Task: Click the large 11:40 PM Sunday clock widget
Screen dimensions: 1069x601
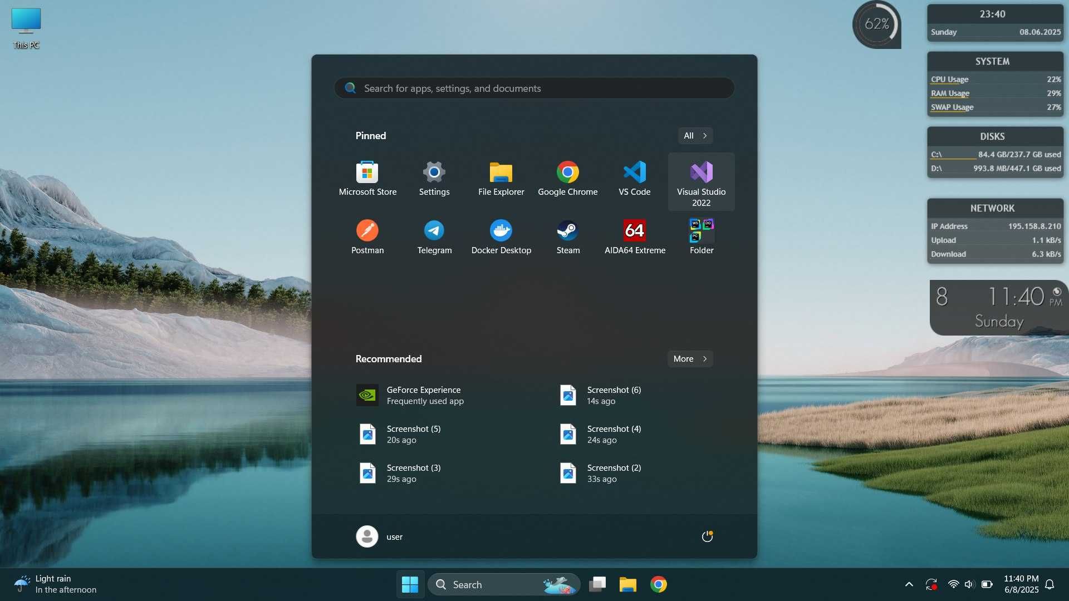Action: [999, 308]
